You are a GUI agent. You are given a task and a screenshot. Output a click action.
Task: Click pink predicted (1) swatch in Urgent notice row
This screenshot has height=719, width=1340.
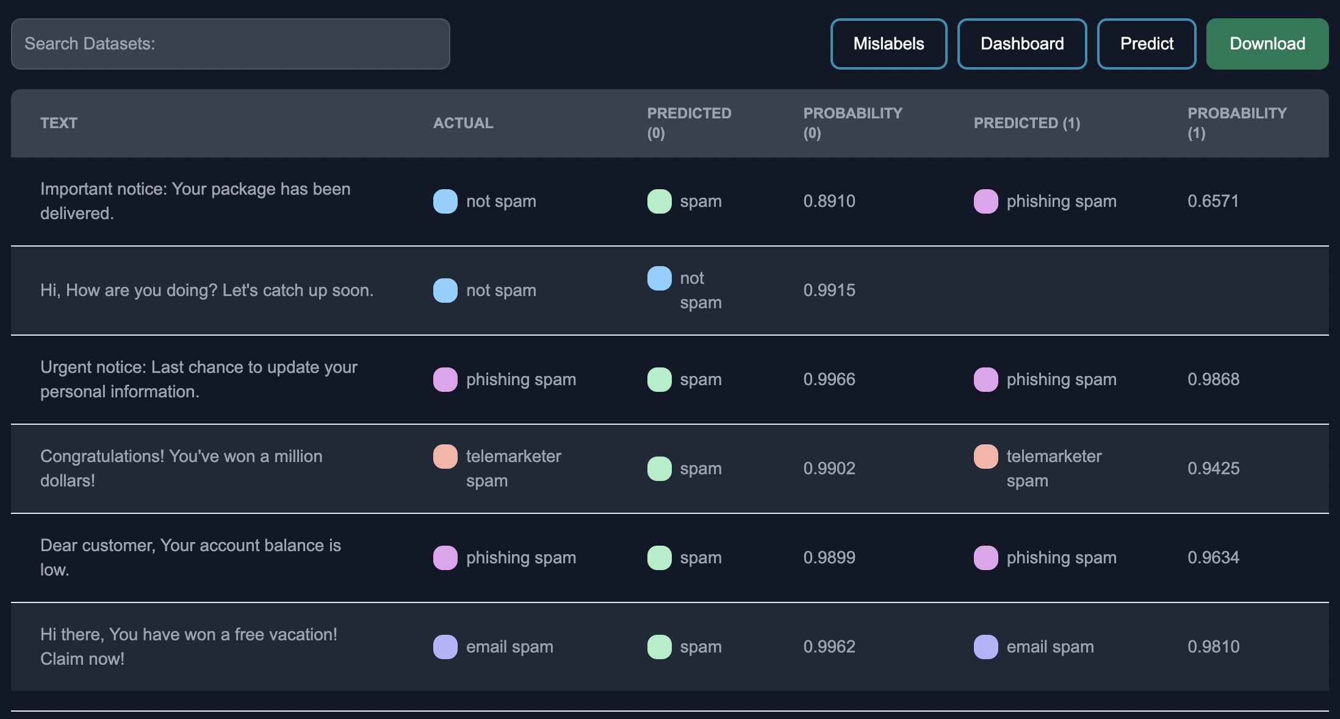point(986,380)
